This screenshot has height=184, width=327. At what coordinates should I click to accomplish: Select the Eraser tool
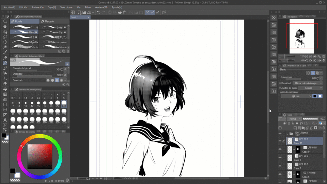(x=5, y=83)
